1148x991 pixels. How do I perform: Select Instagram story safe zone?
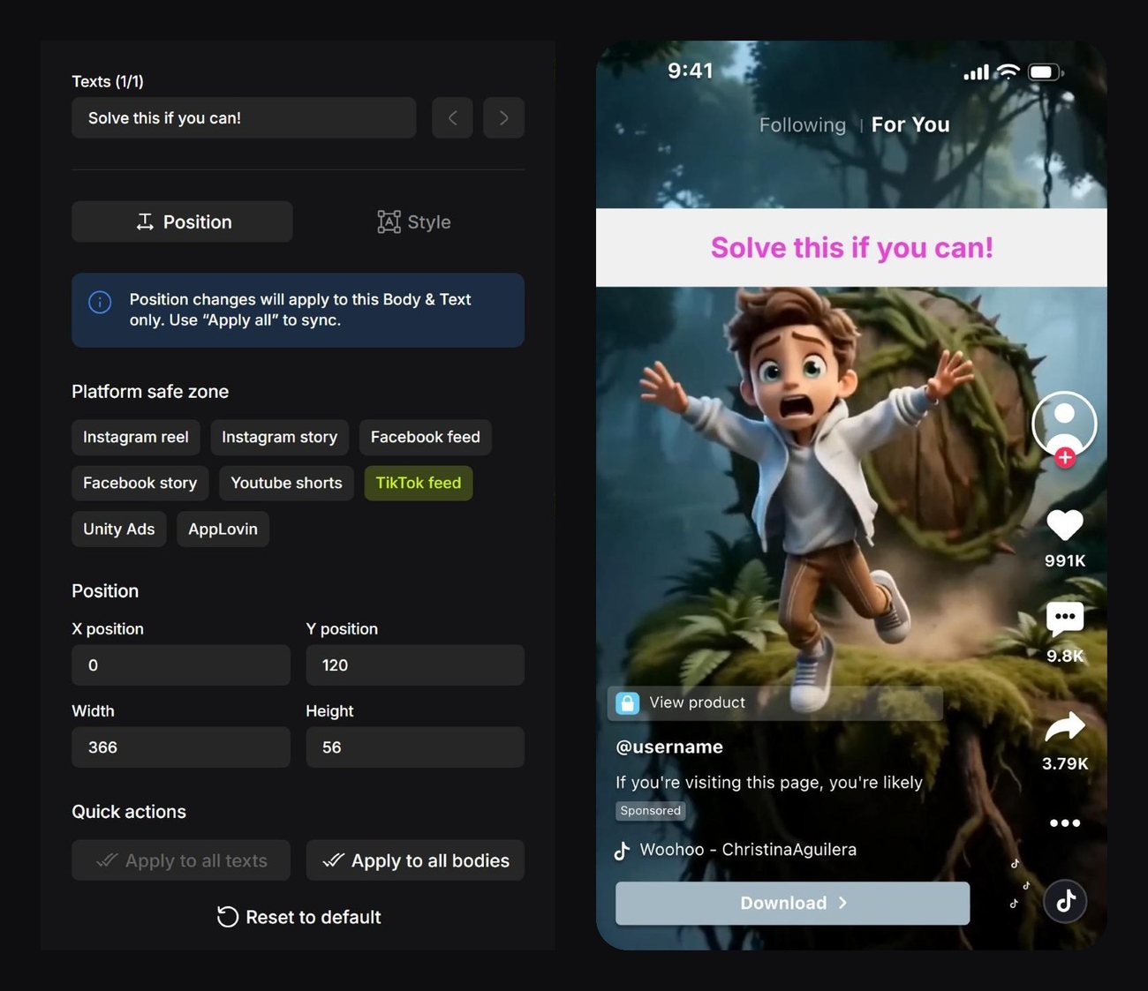pos(279,437)
